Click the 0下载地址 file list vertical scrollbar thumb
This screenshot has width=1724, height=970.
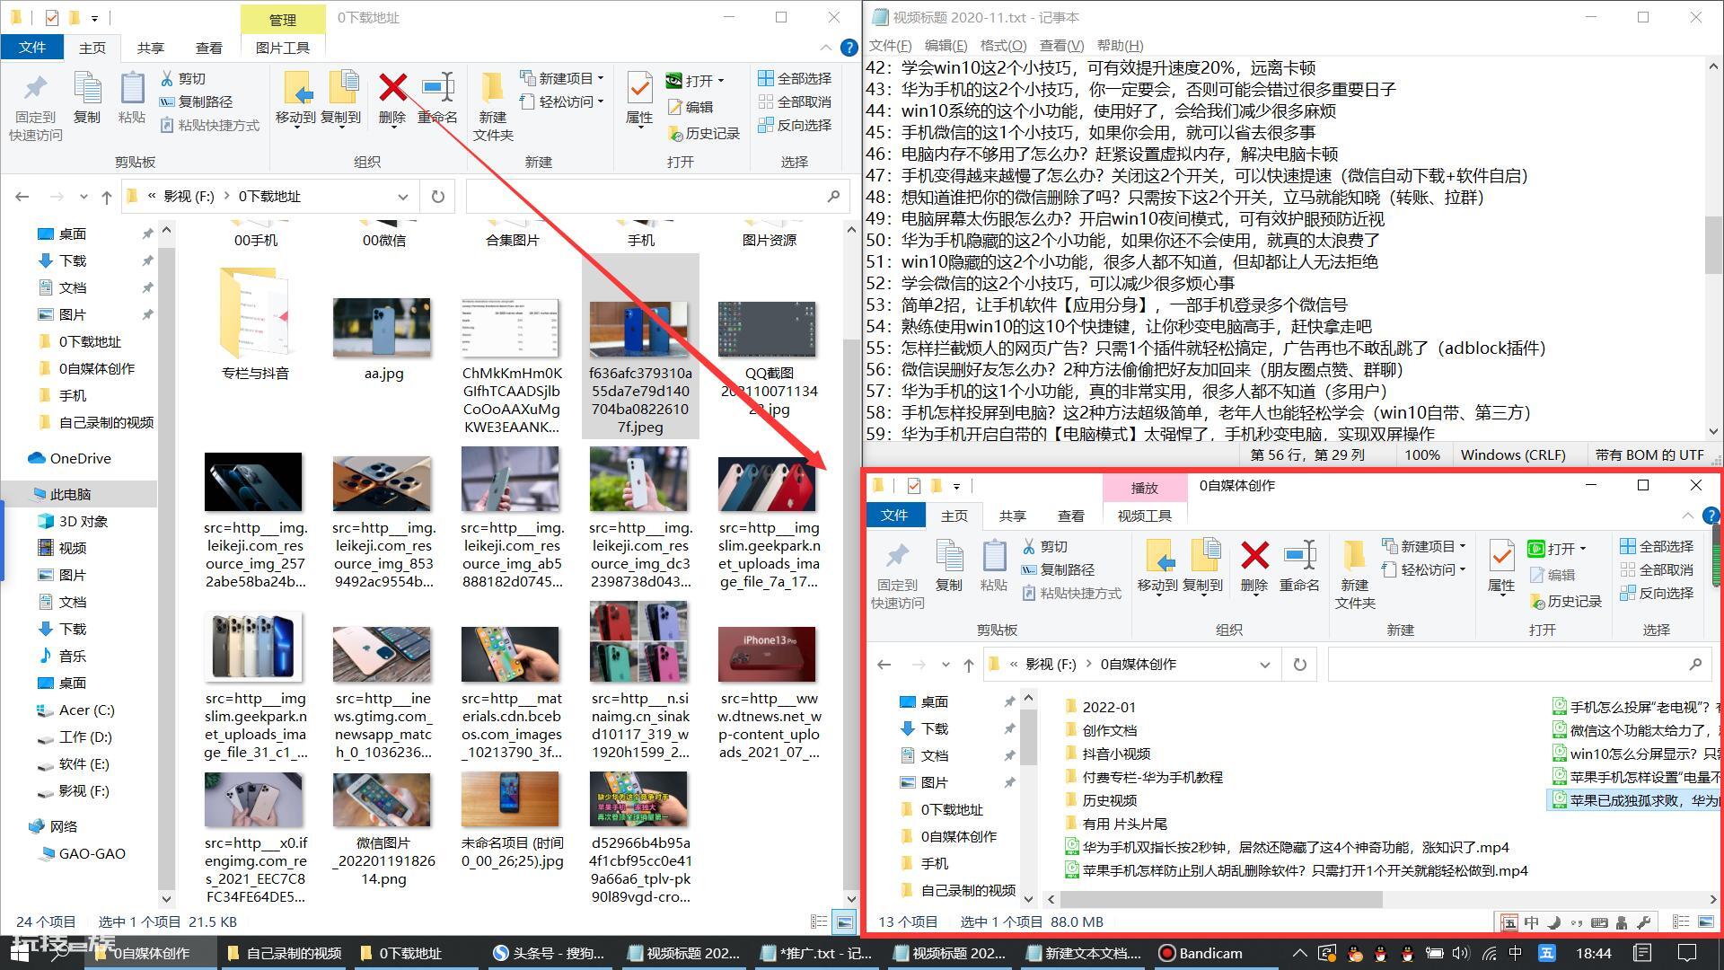pyautogui.click(x=850, y=611)
